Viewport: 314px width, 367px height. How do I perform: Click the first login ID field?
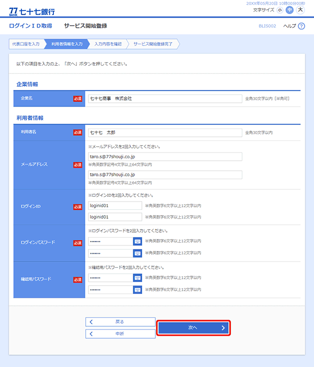(115, 206)
